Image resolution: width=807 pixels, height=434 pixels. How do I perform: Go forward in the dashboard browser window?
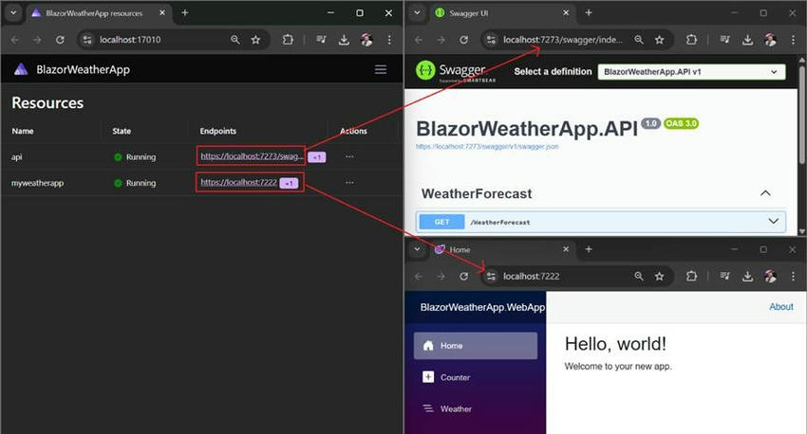37,40
